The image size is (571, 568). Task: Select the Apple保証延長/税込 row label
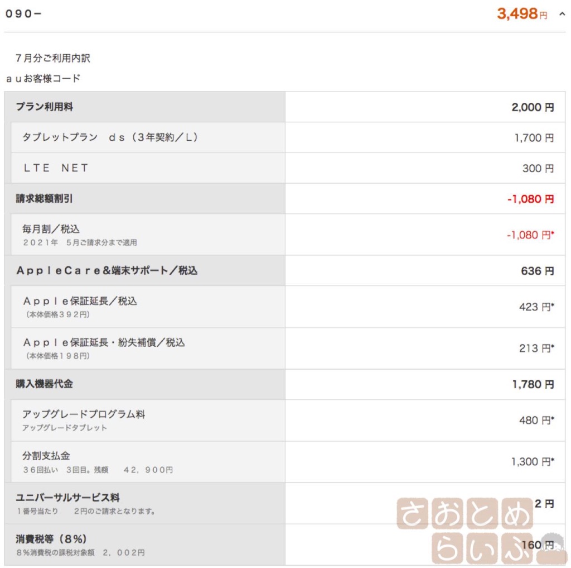click(80, 301)
